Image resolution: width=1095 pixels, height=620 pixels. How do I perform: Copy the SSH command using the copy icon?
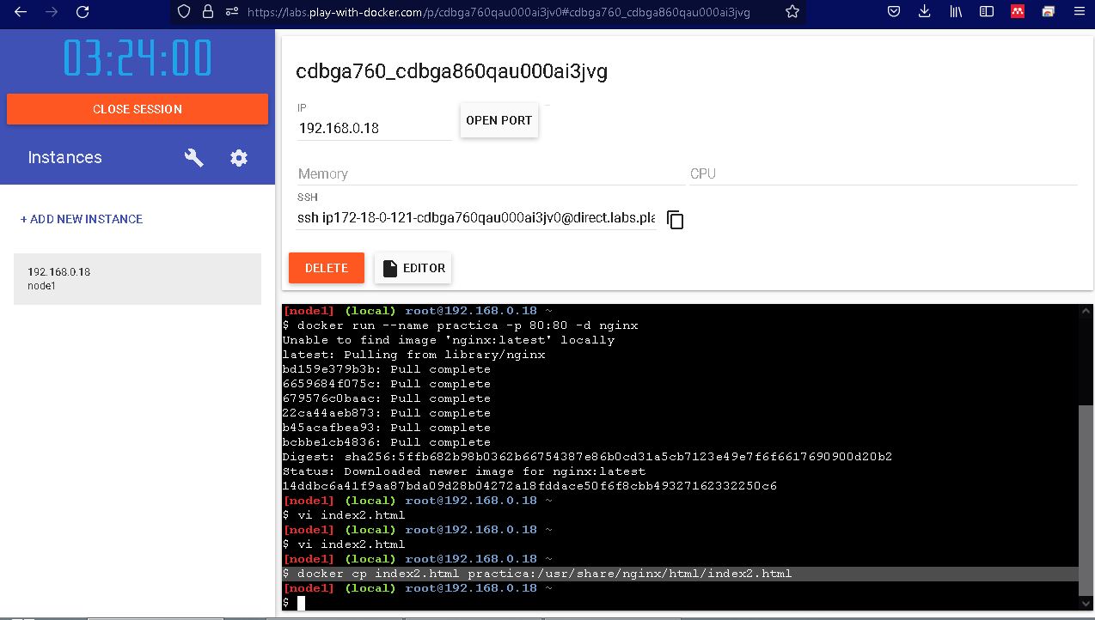click(x=676, y=220)
